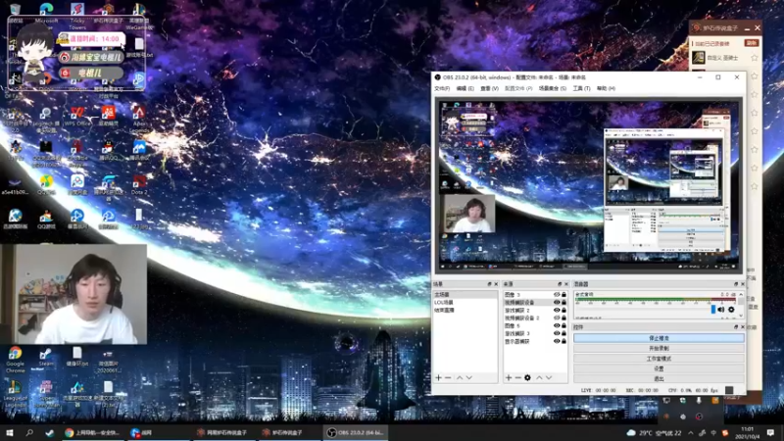Screen dimensions: 784x441
Task: Toggle visibility of source 游戏捕获 2
Action: click(557, 310)
